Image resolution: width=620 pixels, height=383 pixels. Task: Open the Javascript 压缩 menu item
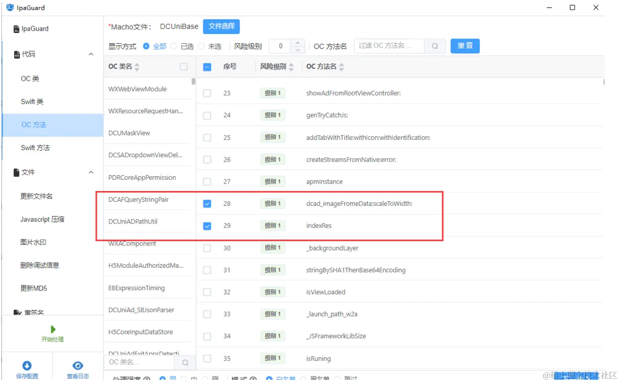tap(42, 219)
